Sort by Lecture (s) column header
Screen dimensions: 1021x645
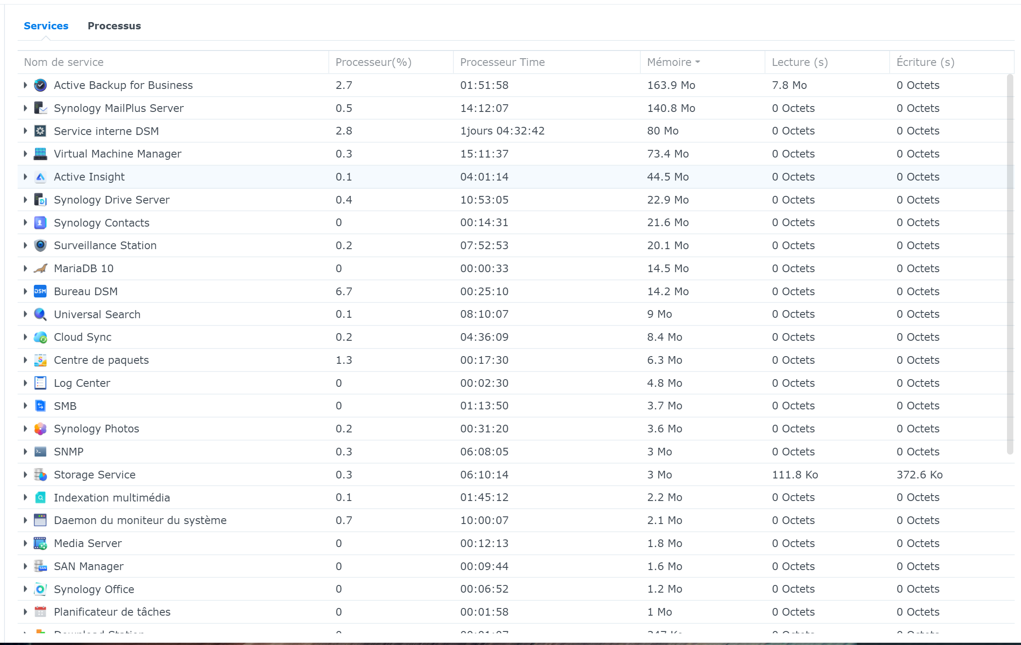827,62
